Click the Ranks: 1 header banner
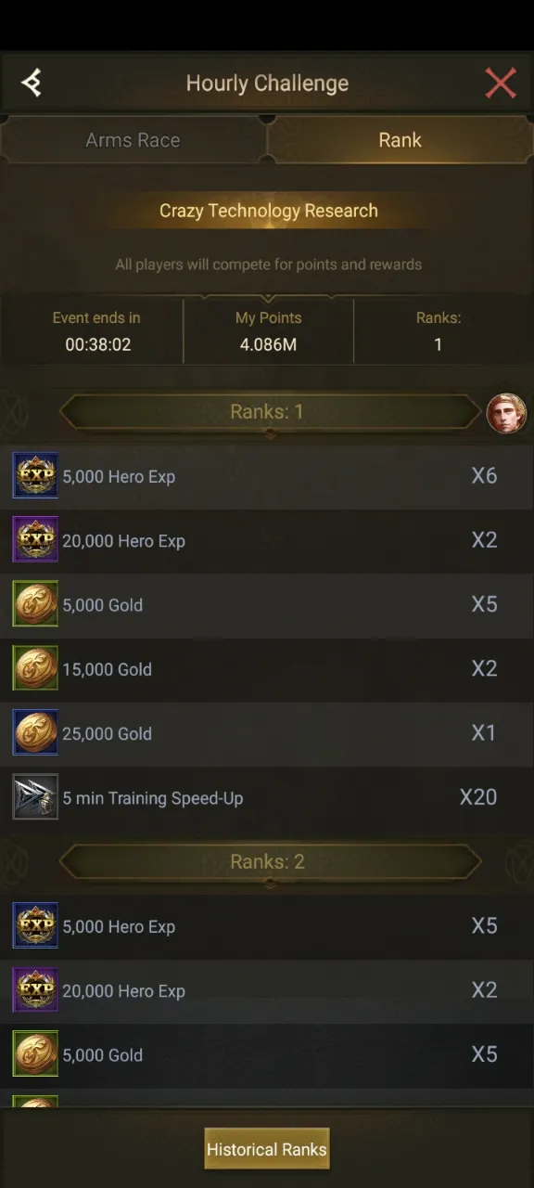Screen dimensions: 534x1188 (x=269, y=412)
